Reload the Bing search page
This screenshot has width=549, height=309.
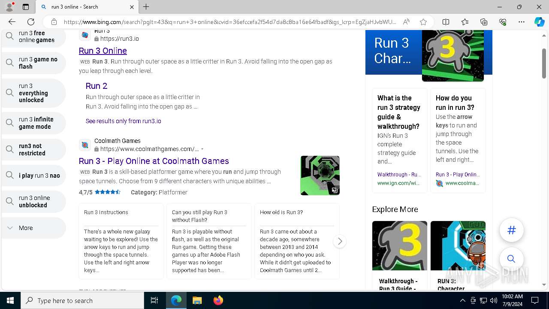(x=31, y=22)
